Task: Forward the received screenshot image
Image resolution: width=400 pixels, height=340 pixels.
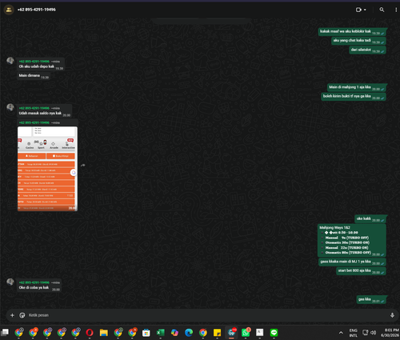Action: click(x=83, y=166)
